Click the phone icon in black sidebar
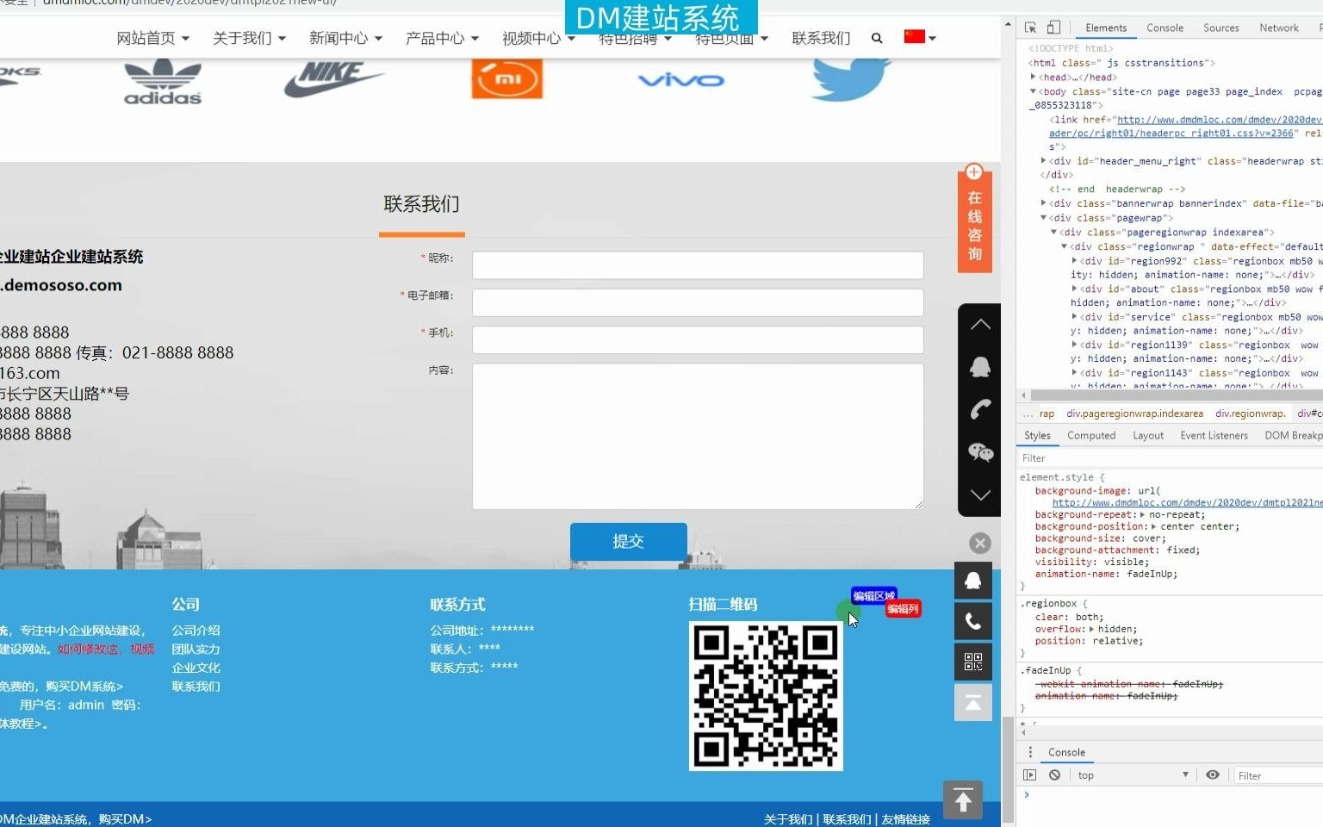Image resolution: width=1323 pixels, height=827 pixels. [x=980, y=410]
